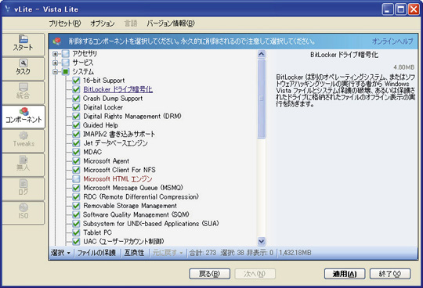Open the スタート page icon in sidebar
Image resolution: width=423 pixels, height=288 pixels.
23,39
